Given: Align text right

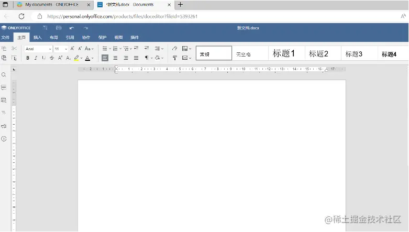Looking at the screenshot, I should coord(126,58).
